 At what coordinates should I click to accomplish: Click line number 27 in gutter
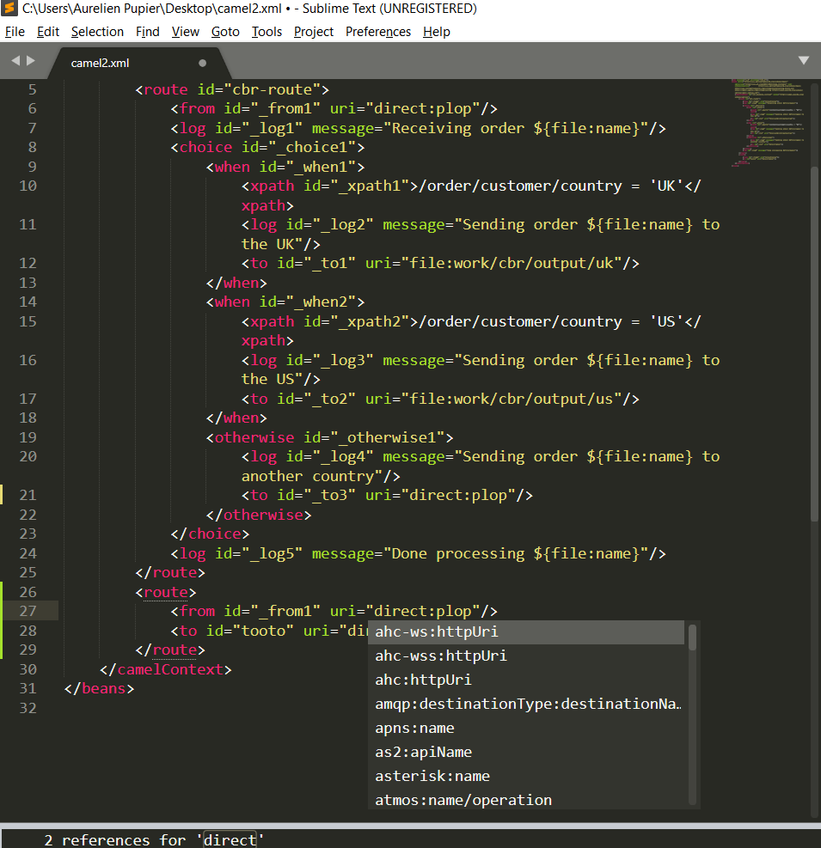(x=28, y=612)
